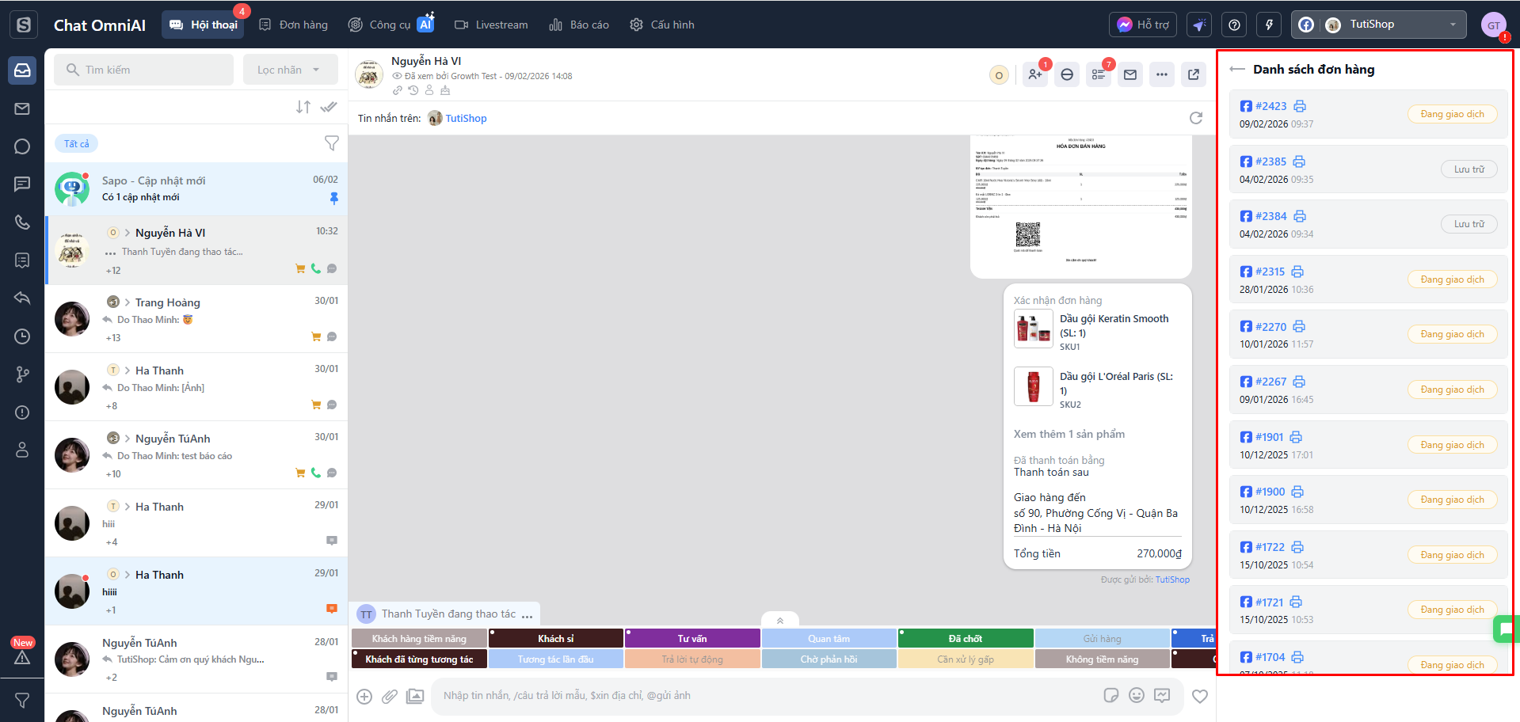1520x722 pixels.
Task: Open the TutiShop account dropdown in top bar
Action: tap(1379, 25)
